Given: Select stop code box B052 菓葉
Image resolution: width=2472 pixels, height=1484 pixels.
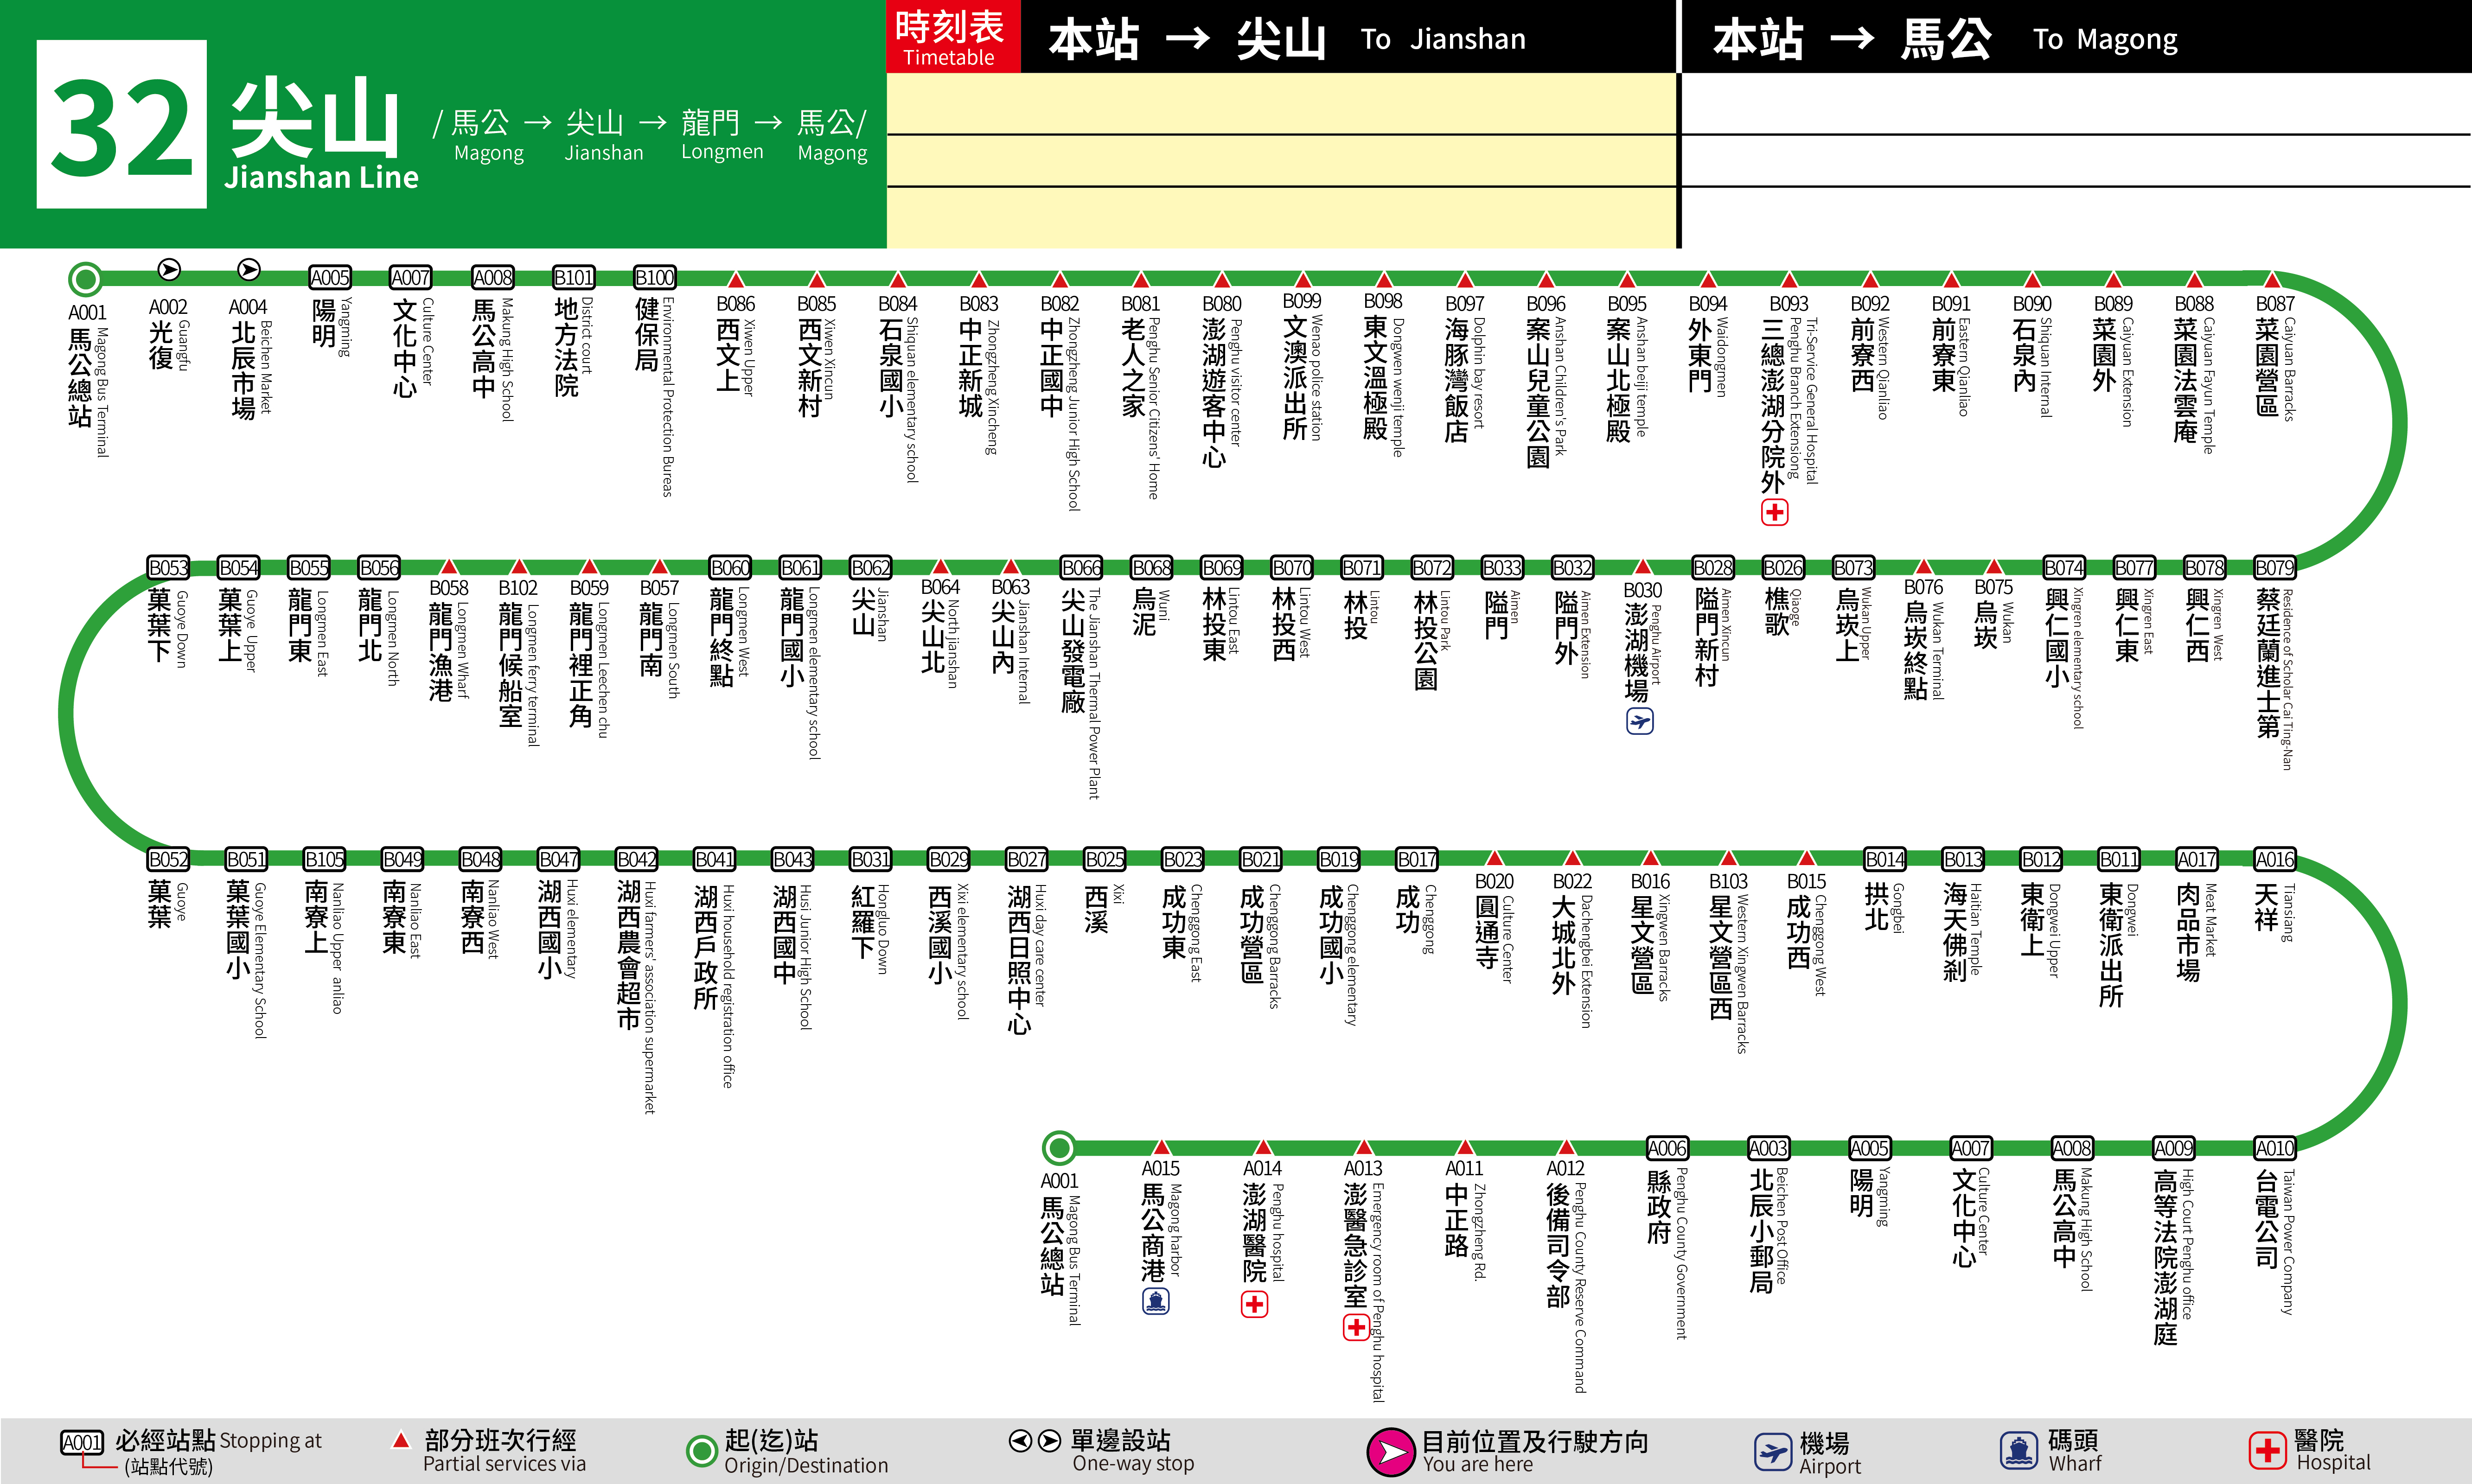Looking at the screenshot, I should [169, 859].
